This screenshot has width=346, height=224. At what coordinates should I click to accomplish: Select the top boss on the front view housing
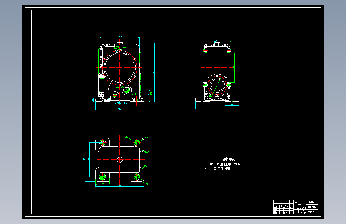[120, 43]
